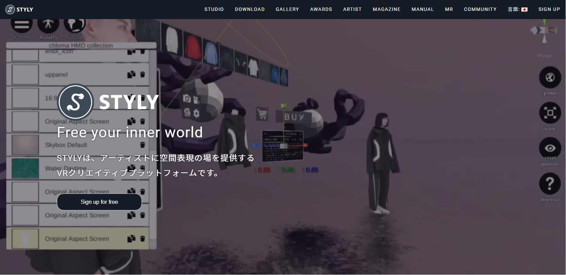Delete the highlighted yellow Original Aspect Screen
The image size is (566, 275).
click(143, 239)
